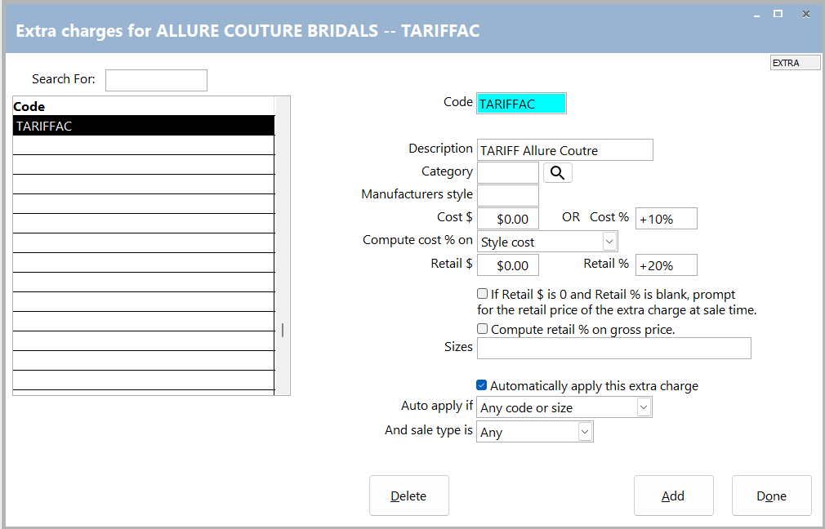
Task: Uncheck Automatically apply this extra charge
Action: click(x=482, y=385)
